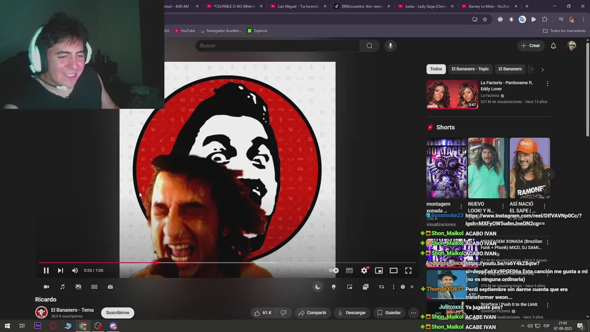Open more actions ellipsis next to Guardar
The image size is (590, 332).
413,313
